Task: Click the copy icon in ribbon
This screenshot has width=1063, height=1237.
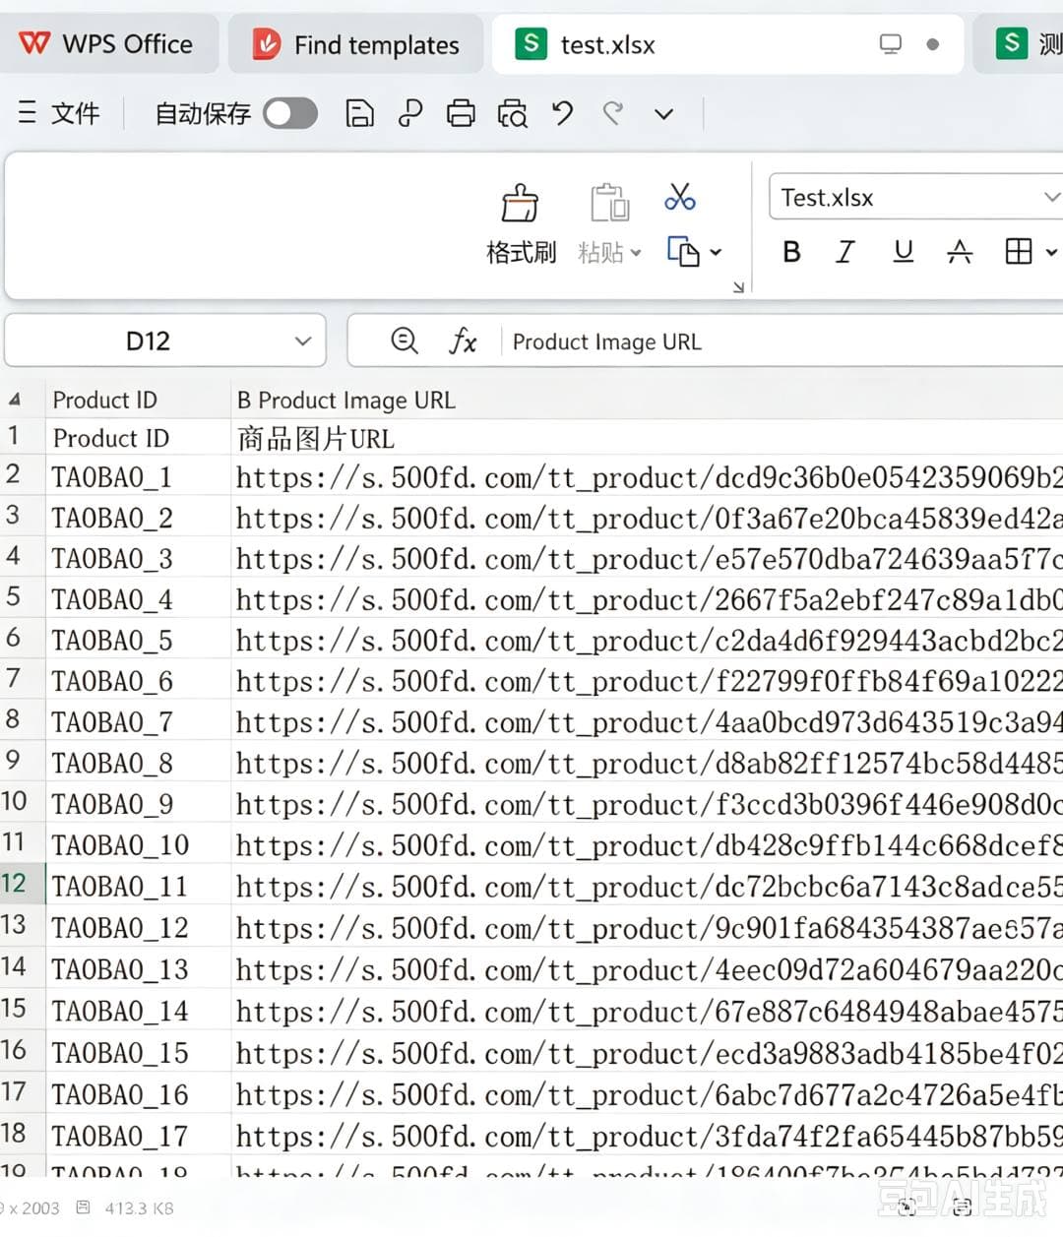Action: click(x=682, y=252)
